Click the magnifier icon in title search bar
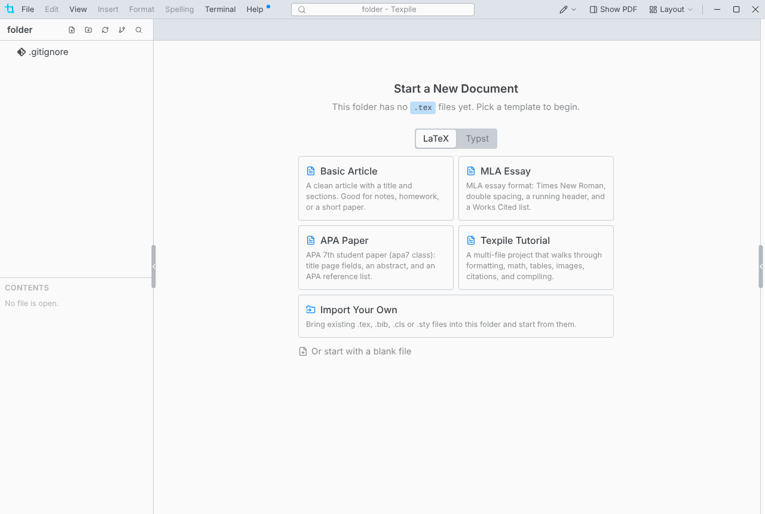765x514 pixels. coord(302,10)
